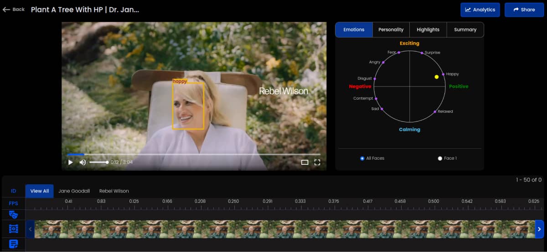Click the ID label in sidebar
The height and width of the screenshot is (252, 547).
13,191
